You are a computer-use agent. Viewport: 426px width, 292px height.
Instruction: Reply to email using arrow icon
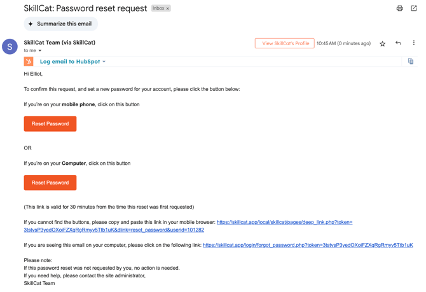point(398,43)
